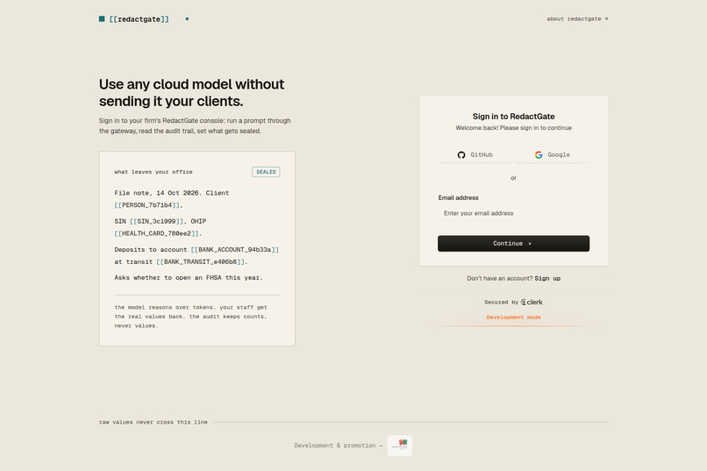This screenshot has height=471, width=707.
Task: Open the about redactgate link
Action: (x=577, y=19)
